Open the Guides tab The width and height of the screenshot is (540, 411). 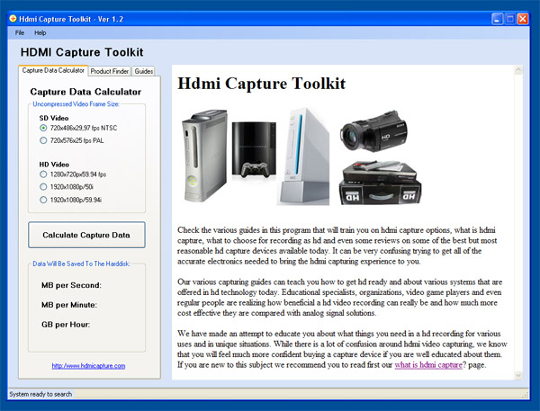pos(144,71)
